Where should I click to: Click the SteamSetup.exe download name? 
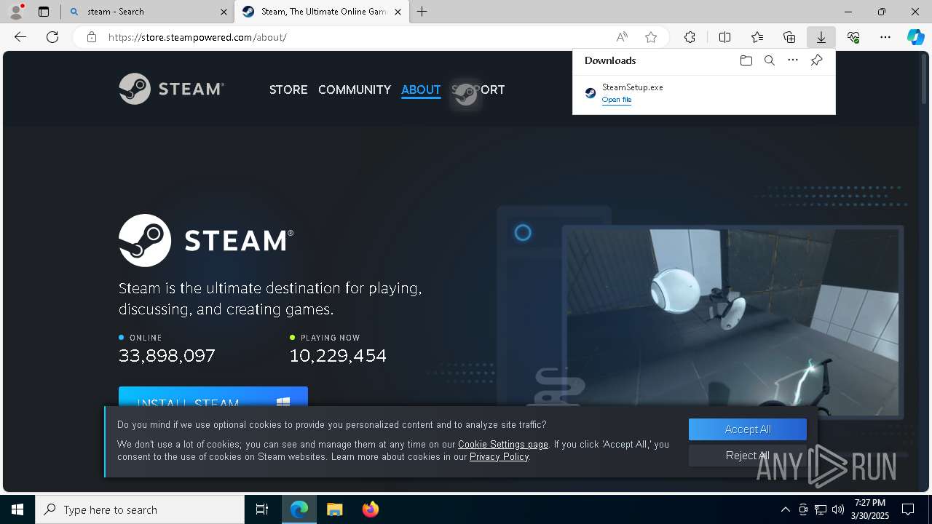pyautogui.click(x=632, y=87)
